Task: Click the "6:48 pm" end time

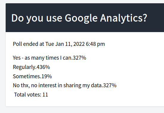Action: point(95,44)
